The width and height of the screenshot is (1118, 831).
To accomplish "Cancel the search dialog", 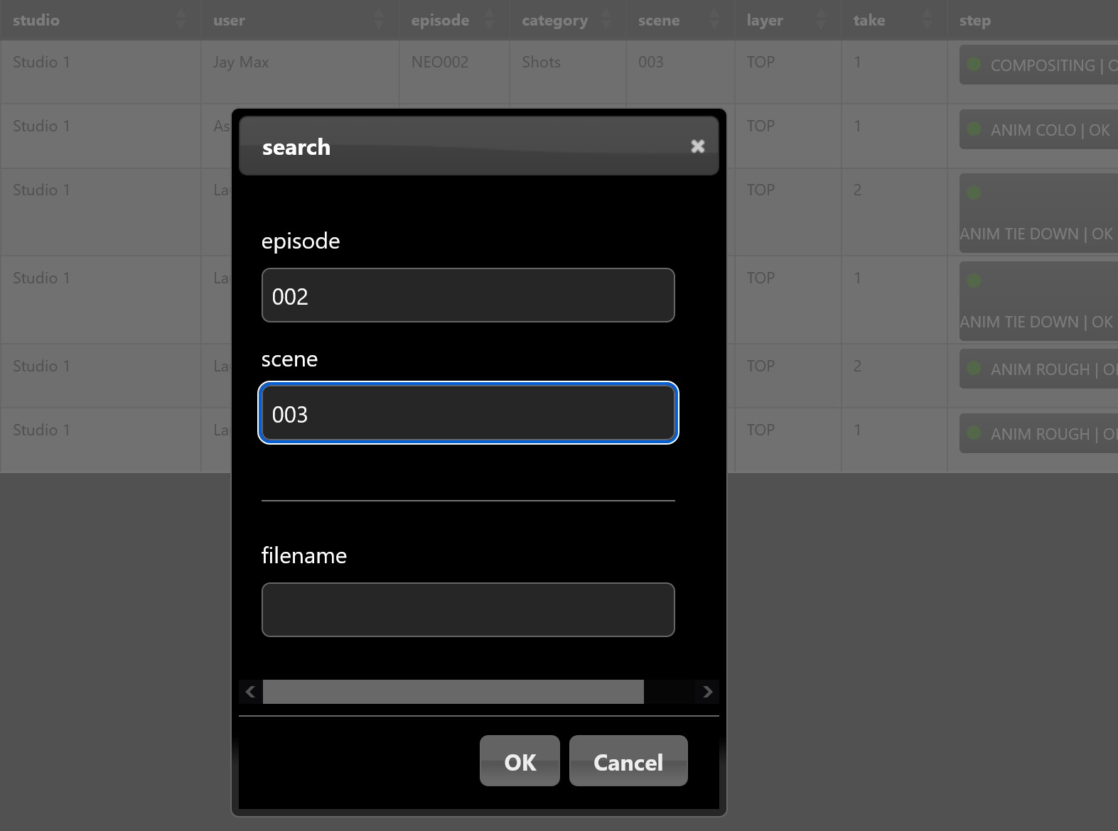I will (628, 761).
